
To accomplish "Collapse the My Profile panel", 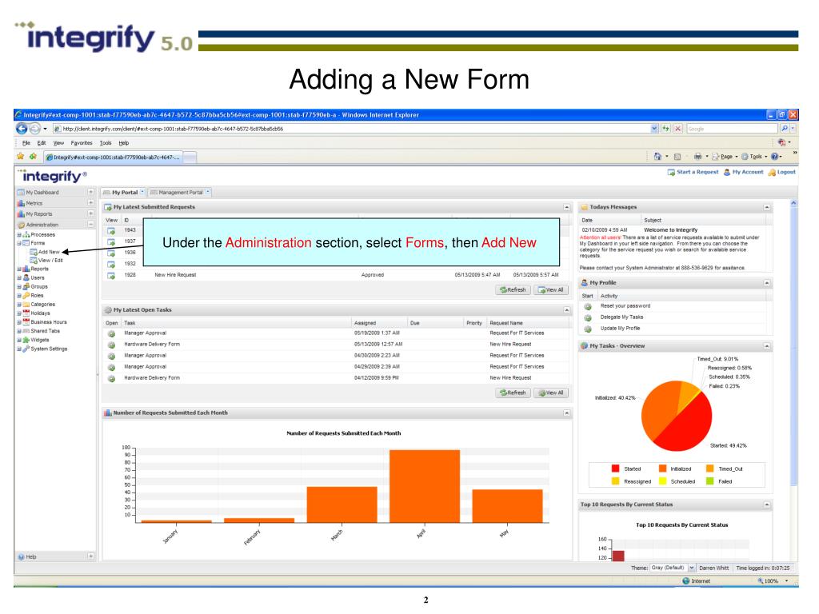I will (x=767, y=283).
